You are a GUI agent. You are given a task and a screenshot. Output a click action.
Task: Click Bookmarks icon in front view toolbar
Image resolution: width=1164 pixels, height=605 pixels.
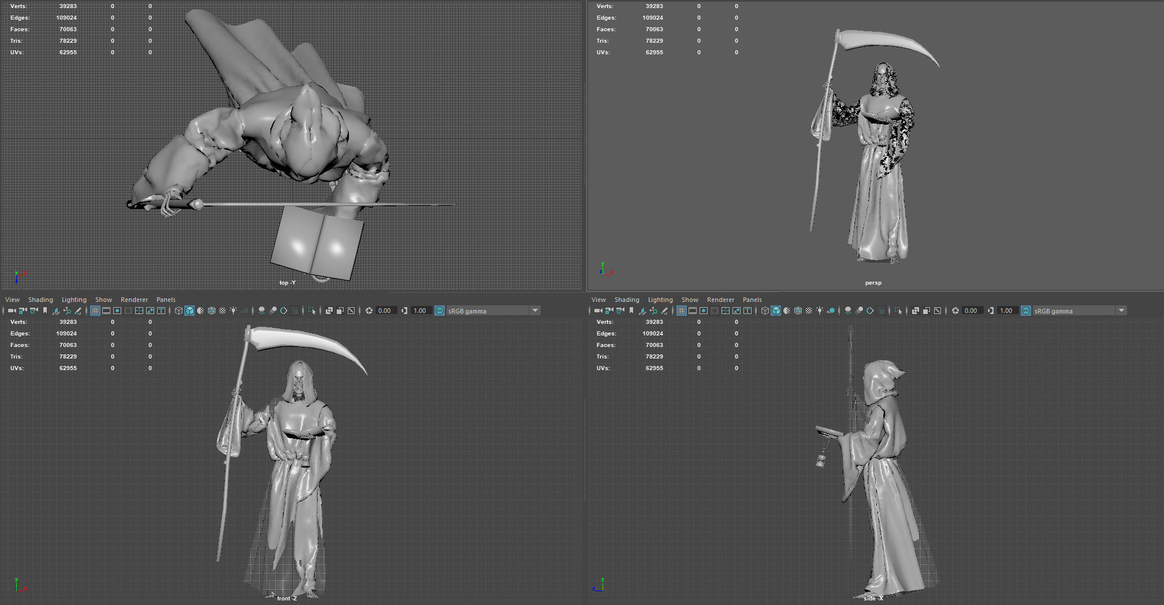coord(44,311)
